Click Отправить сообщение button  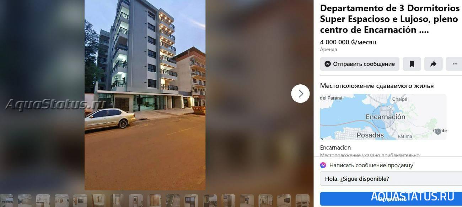point(360,64)
